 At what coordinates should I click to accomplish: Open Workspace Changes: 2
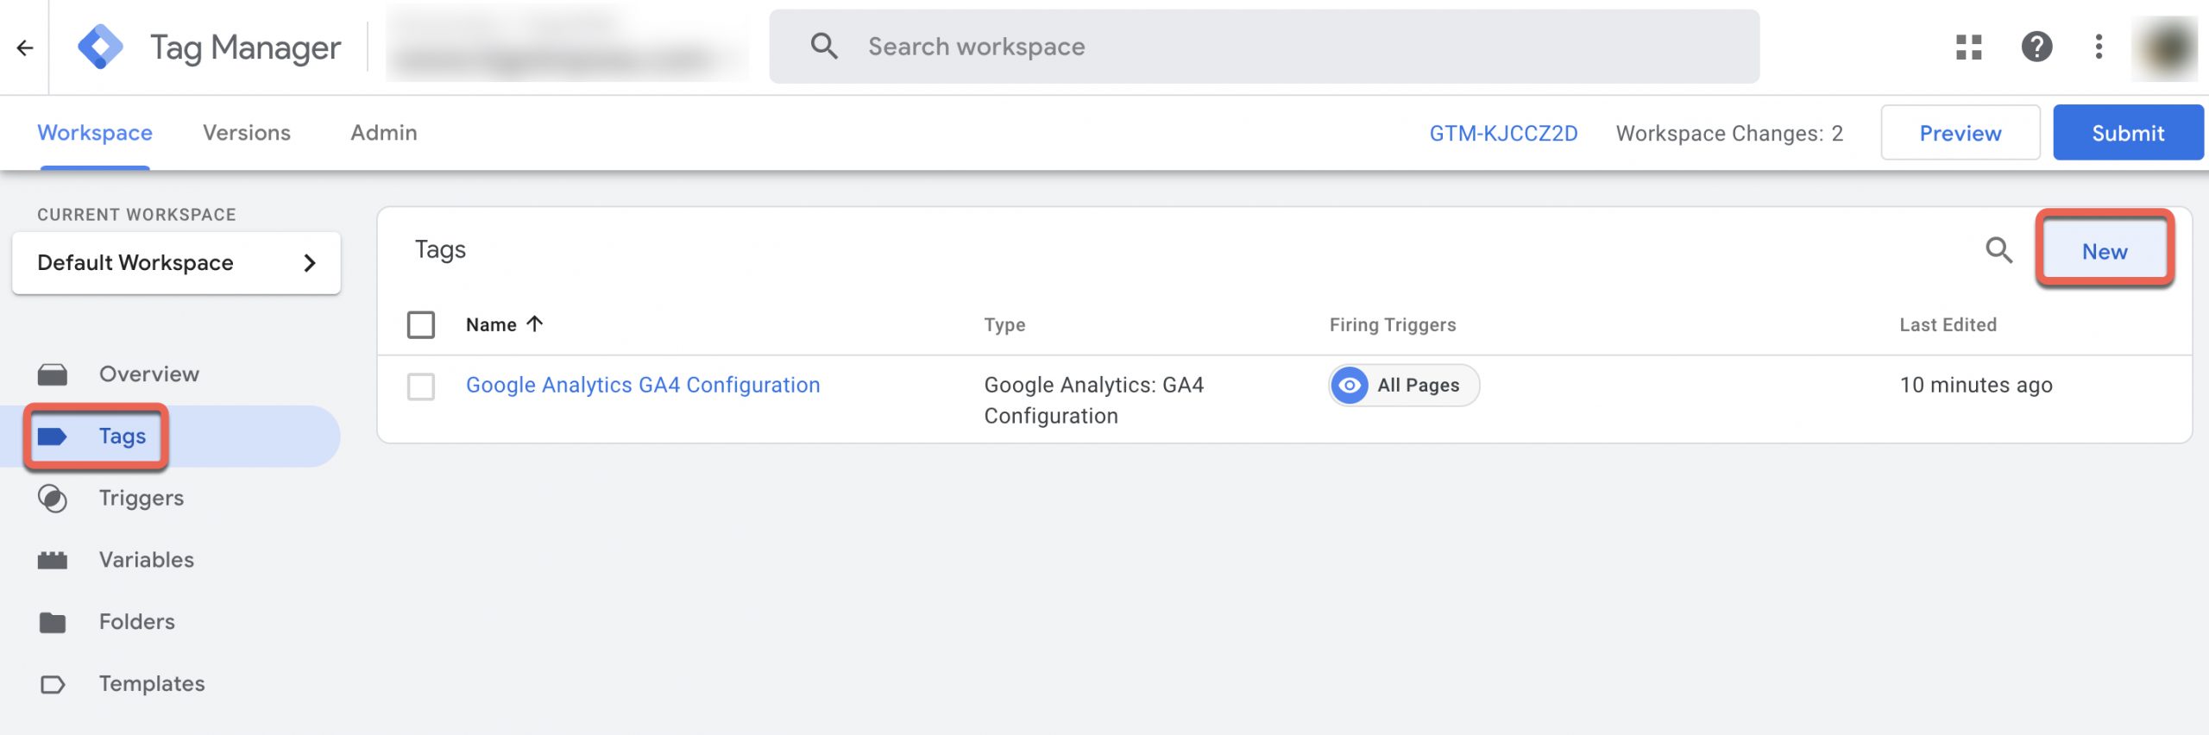[1729, 133]
